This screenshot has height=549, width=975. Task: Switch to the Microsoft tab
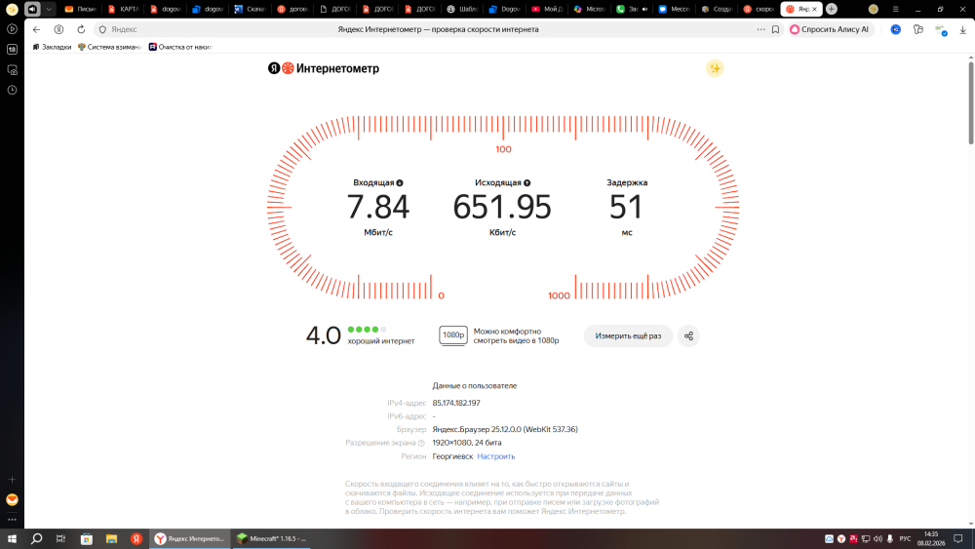point(589,9)
